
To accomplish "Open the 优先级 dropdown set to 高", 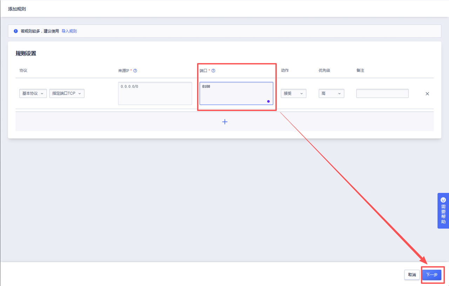I will (x=331, y=93).
